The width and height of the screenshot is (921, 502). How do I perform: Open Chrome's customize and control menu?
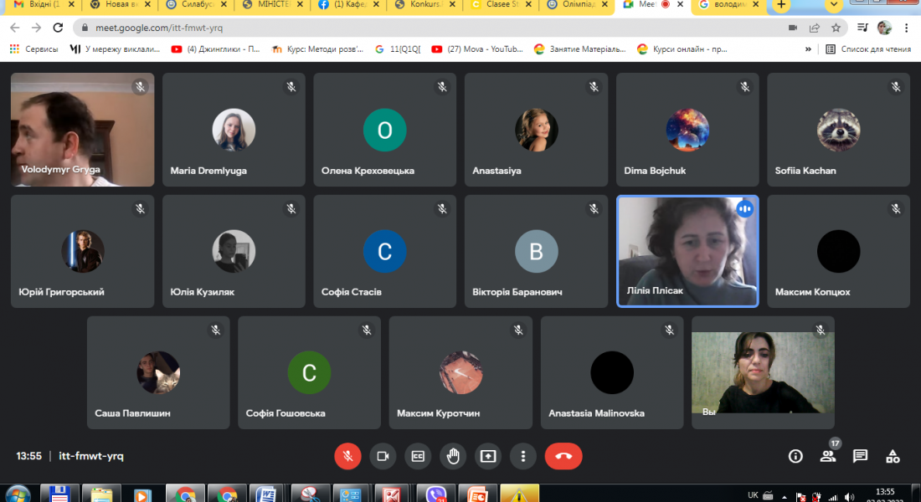[x=907, y=28]
